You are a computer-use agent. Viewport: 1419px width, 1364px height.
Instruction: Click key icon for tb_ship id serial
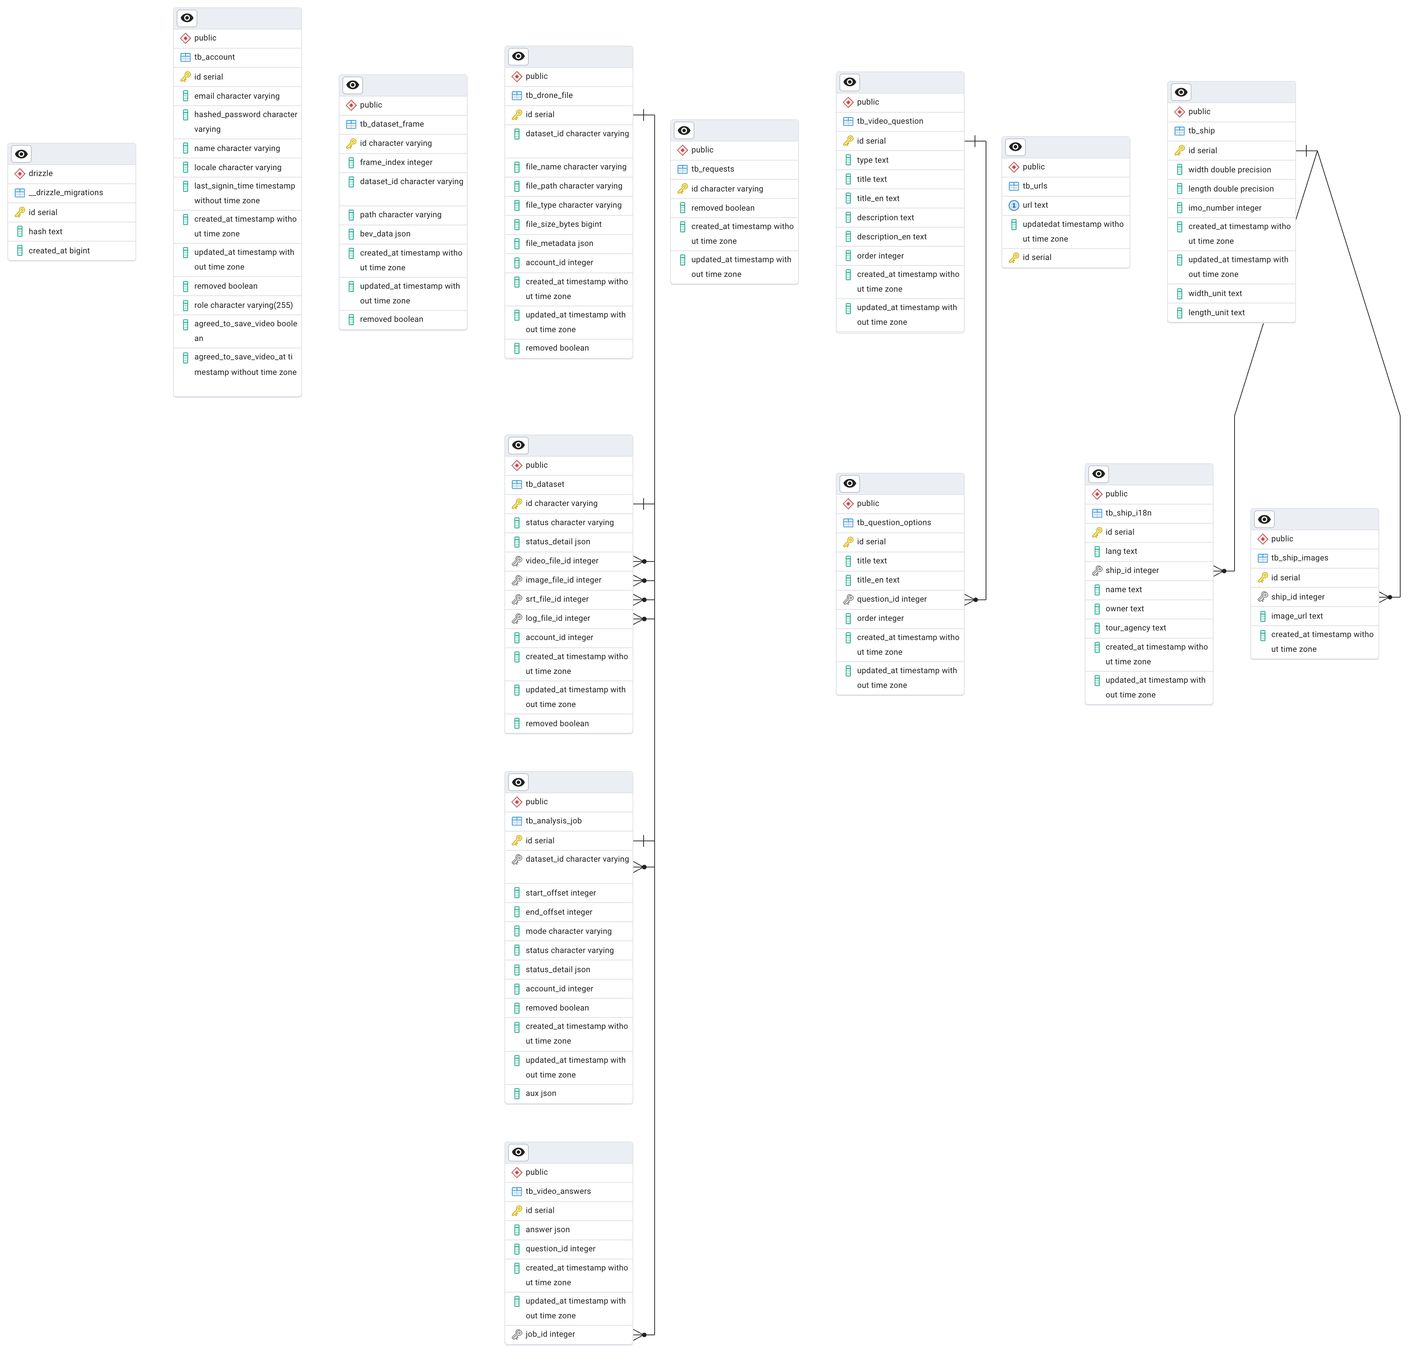coord(1179,151)
